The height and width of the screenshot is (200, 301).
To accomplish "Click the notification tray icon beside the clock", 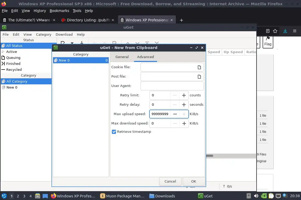I will [x=285, y=196].
